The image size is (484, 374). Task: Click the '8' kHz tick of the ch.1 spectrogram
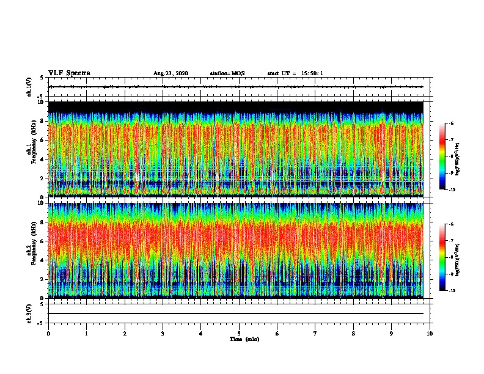(x=43, y=121)
